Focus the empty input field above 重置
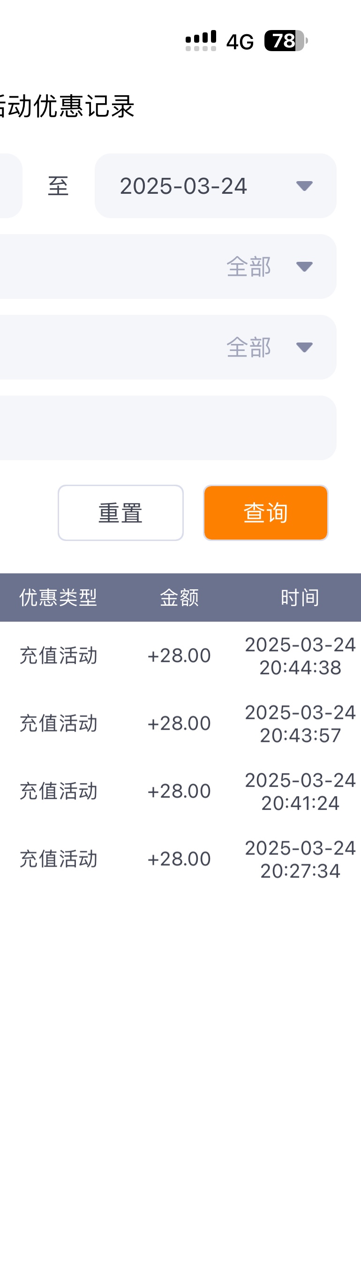361x1264 pixels. pyautogui.click(x=167, y=427)
